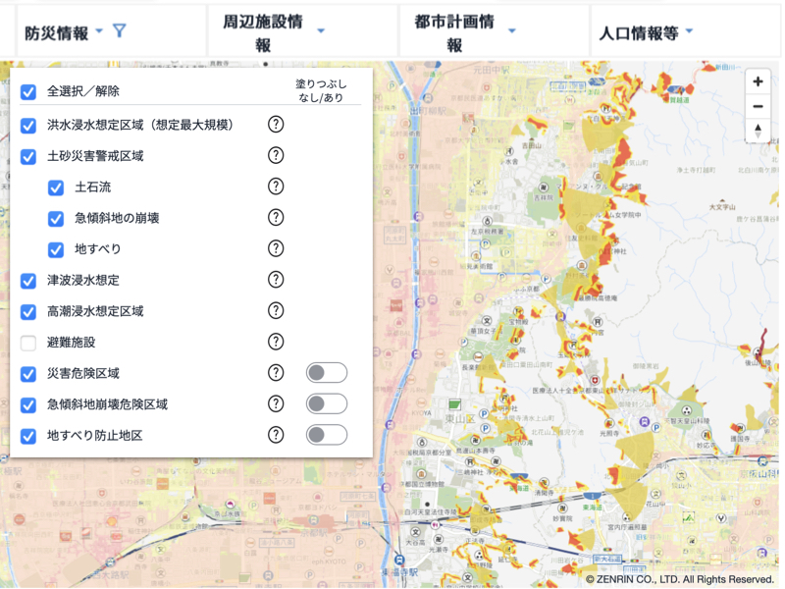Uncheck the 高潮浸水想定区域 layer
The image size is (785, 589).
(x=28, y=311)
